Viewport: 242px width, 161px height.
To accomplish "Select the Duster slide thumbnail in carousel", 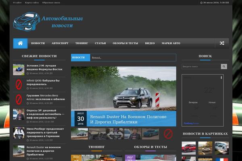I will pyautogui.click(x=79, y=134).
